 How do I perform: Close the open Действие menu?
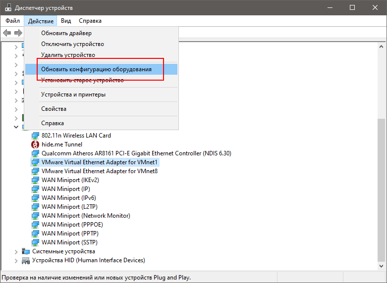click(41, 21)
